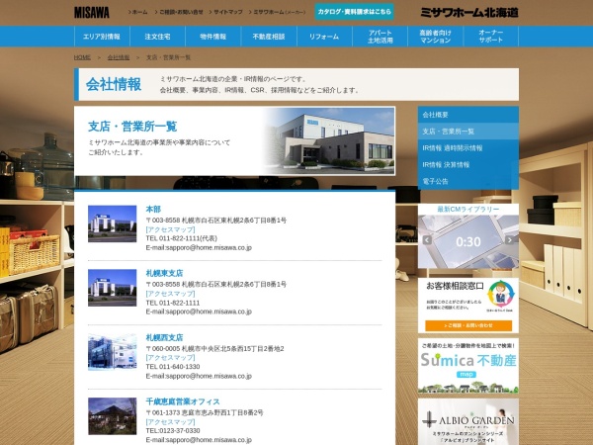
Task: Open the Sumica 不動産 banner
Action: (468, 366)
